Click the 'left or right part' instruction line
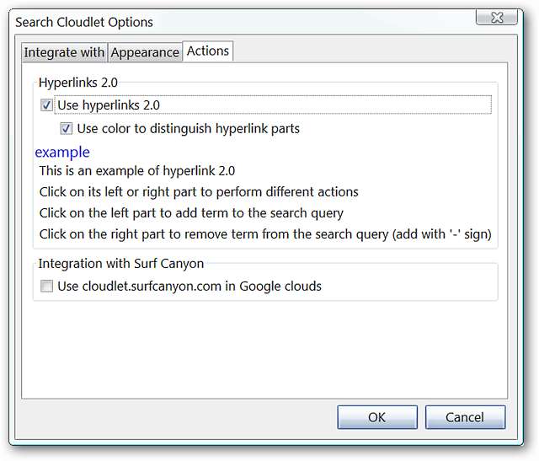 tap(198, 192)
